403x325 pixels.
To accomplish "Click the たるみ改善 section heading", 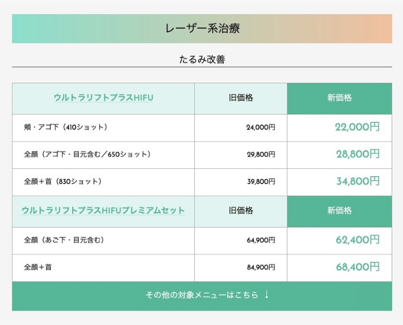I will pos(202,59).
